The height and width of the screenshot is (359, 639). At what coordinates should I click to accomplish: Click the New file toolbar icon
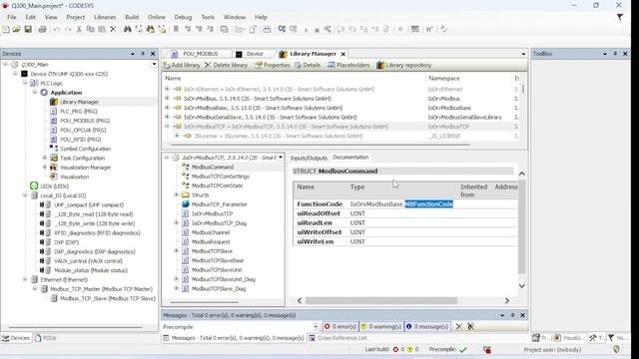[x=6, y=29]
